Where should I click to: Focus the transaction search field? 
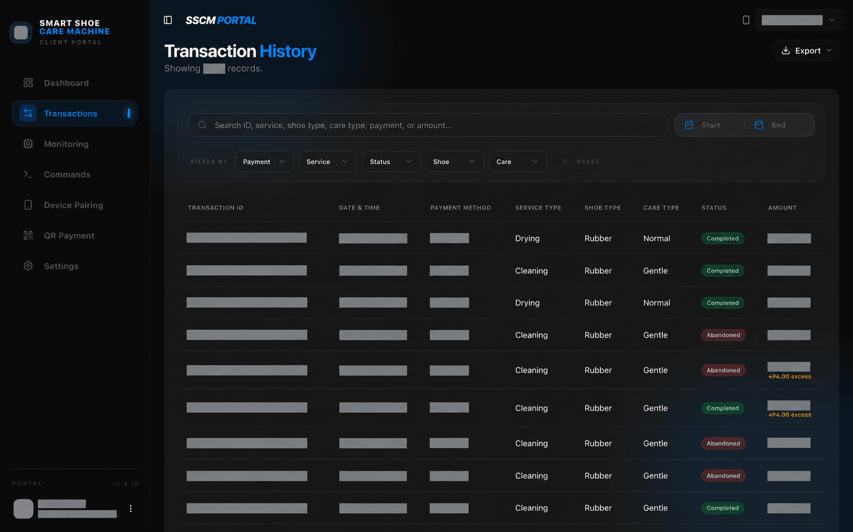coord(428,125)
